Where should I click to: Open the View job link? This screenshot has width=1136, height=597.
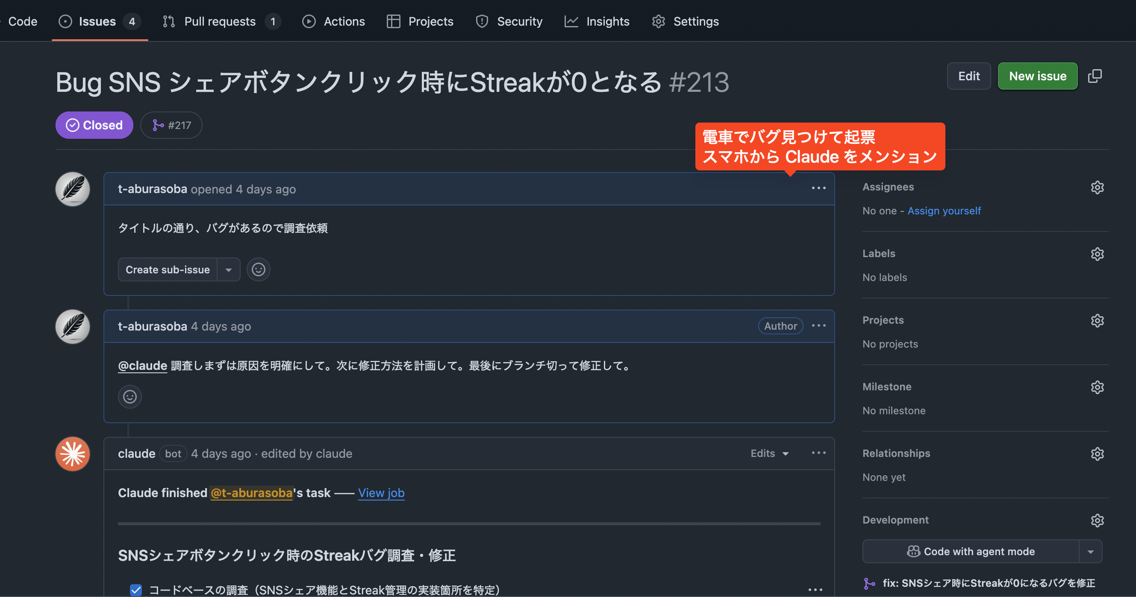tap(381, 492)
